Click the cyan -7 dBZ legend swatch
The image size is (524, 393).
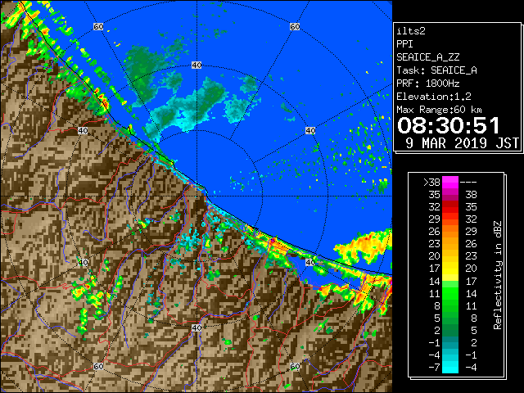pyautogui.click(x=450, y=368)
